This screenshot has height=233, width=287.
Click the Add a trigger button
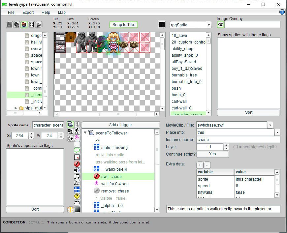coord(120,125)
